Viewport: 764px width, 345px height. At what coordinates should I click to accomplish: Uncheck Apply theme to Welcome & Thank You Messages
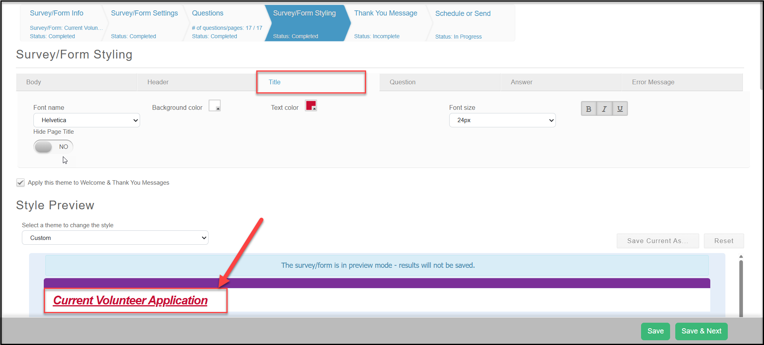20,182
